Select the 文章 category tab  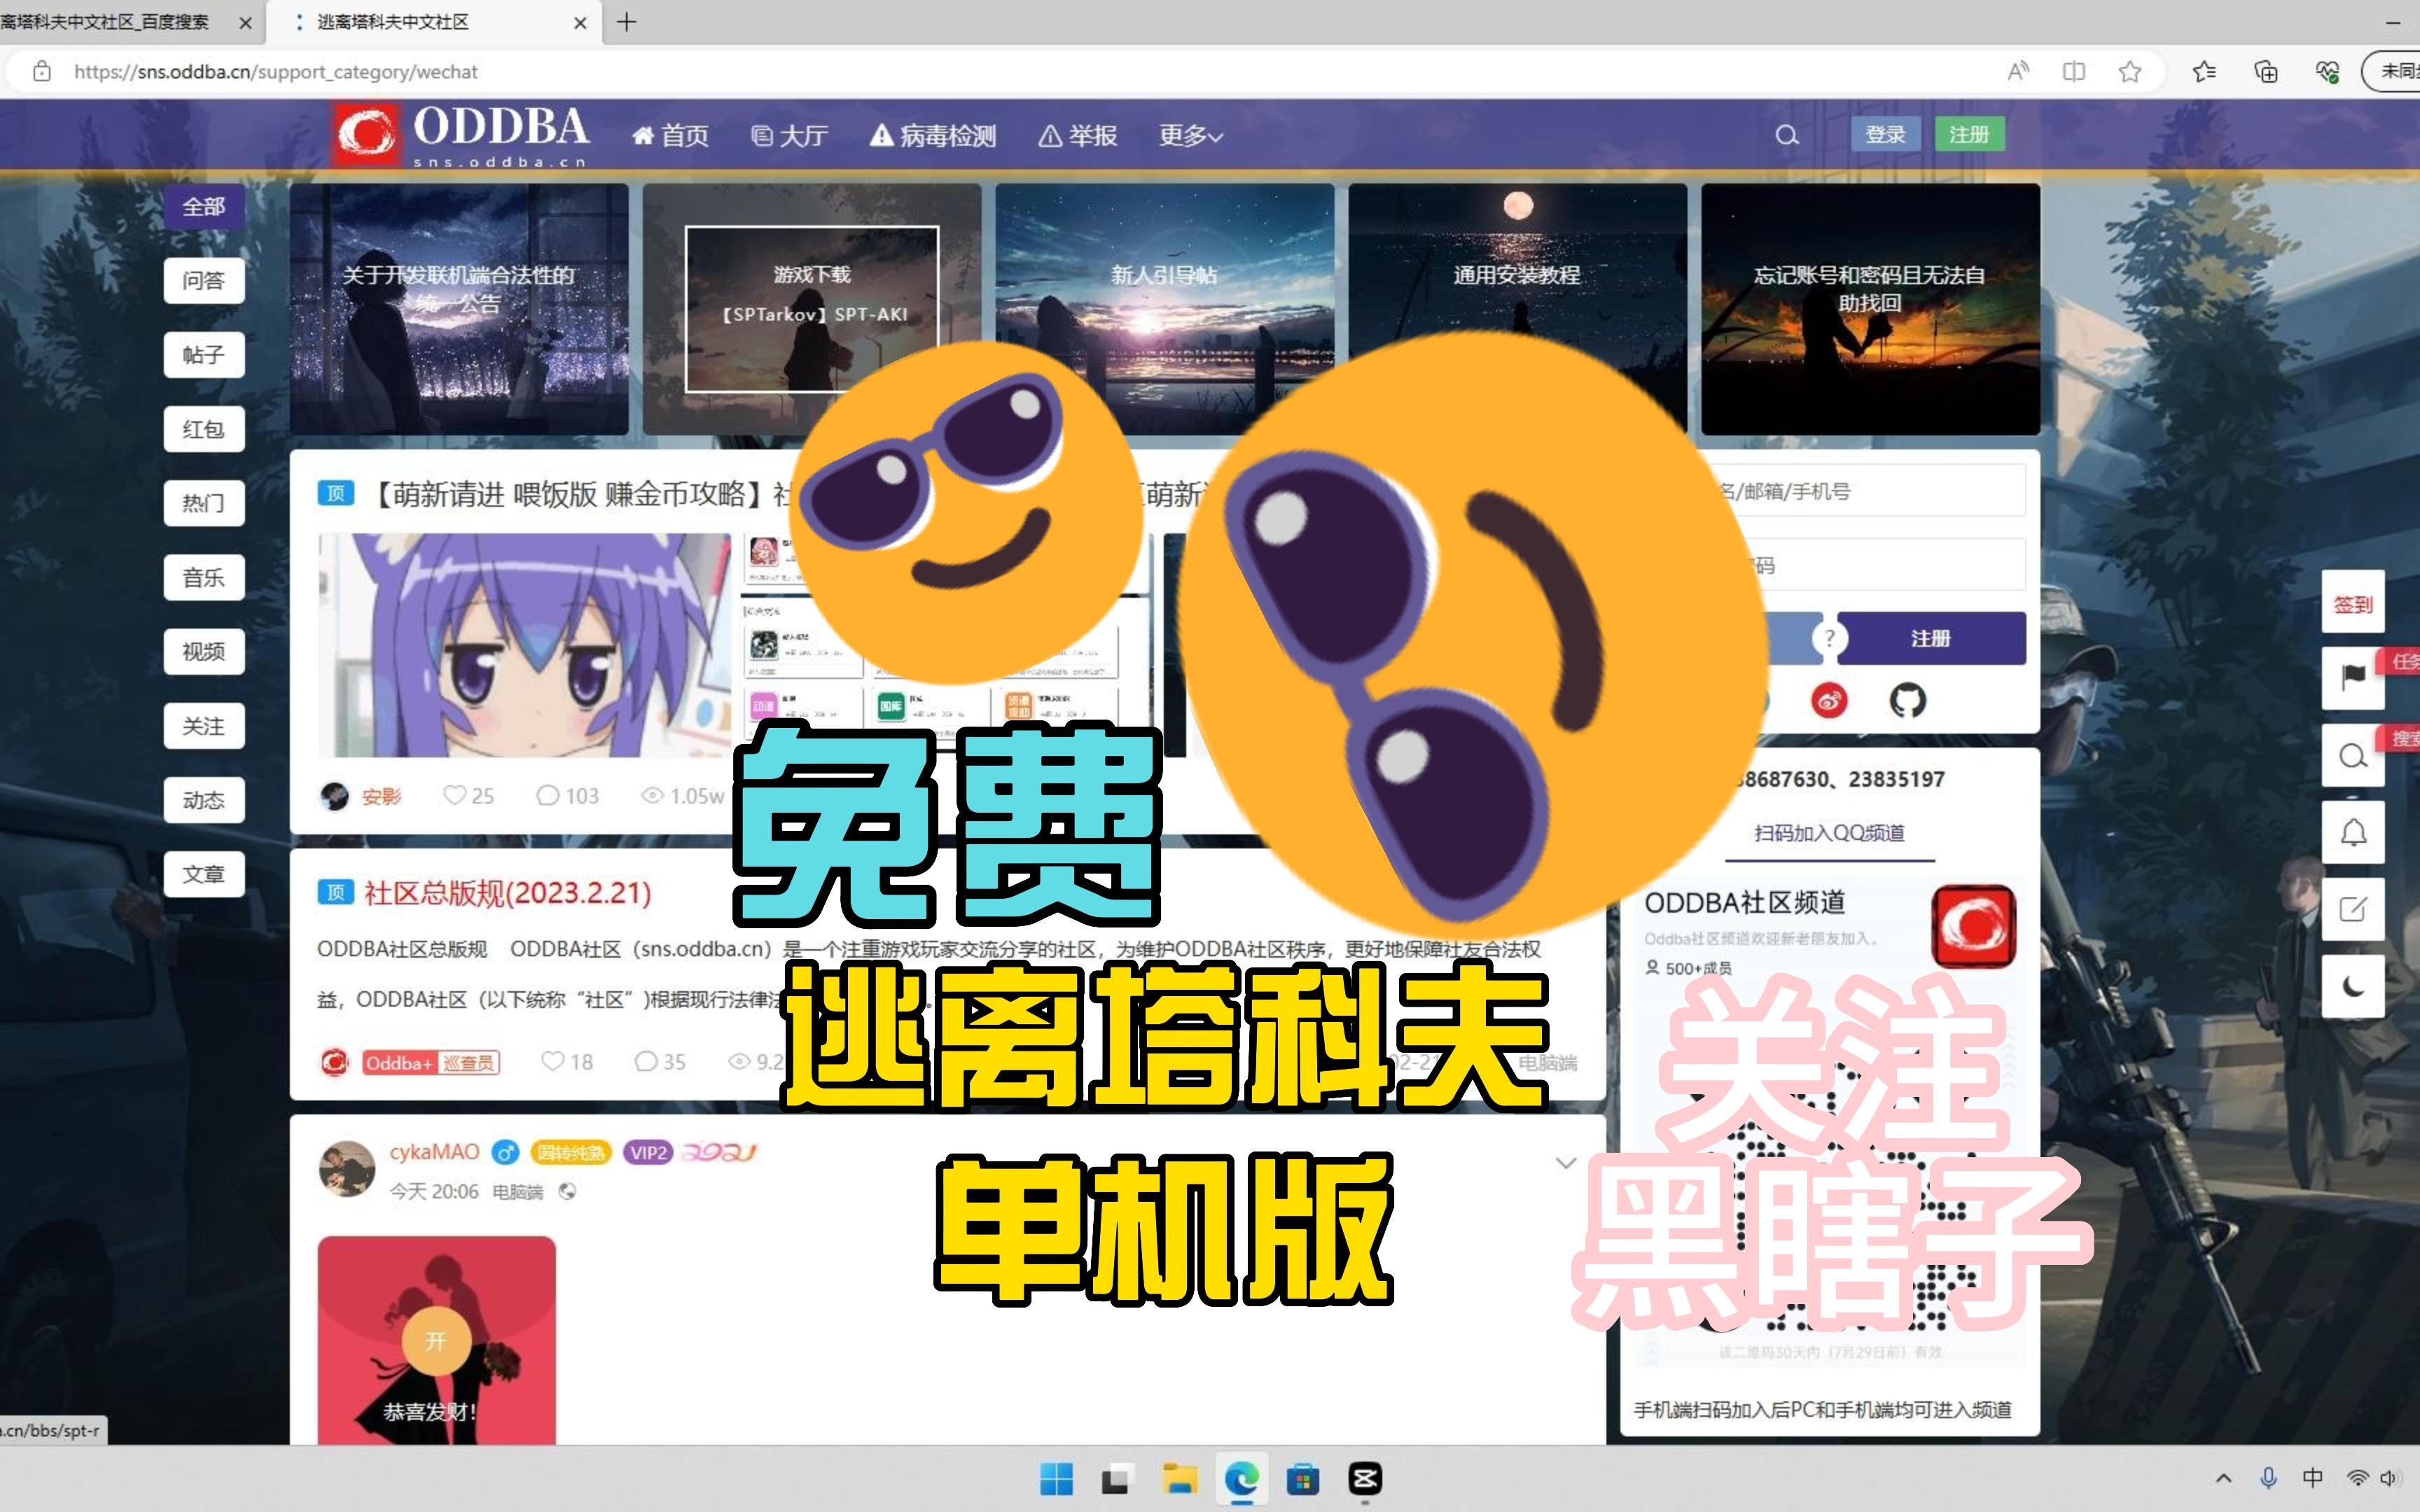pyautogui.click(x=204, y=874)
